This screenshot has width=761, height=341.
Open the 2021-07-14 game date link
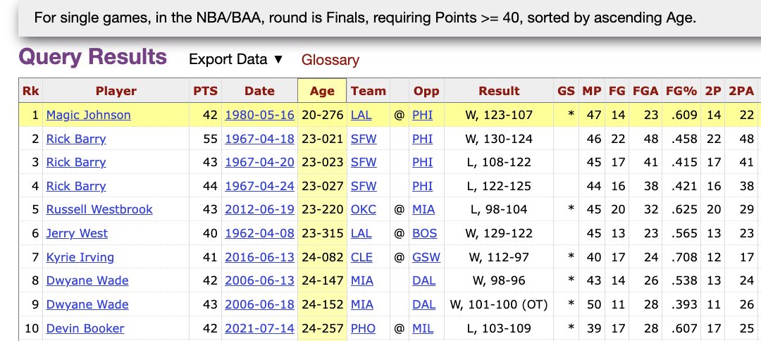click(x=259, y=328)
